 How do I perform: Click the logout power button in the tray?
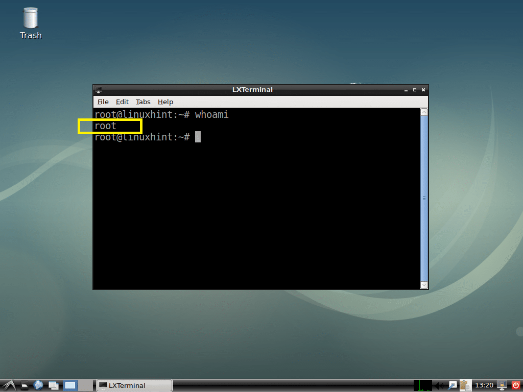click(516, 385)
